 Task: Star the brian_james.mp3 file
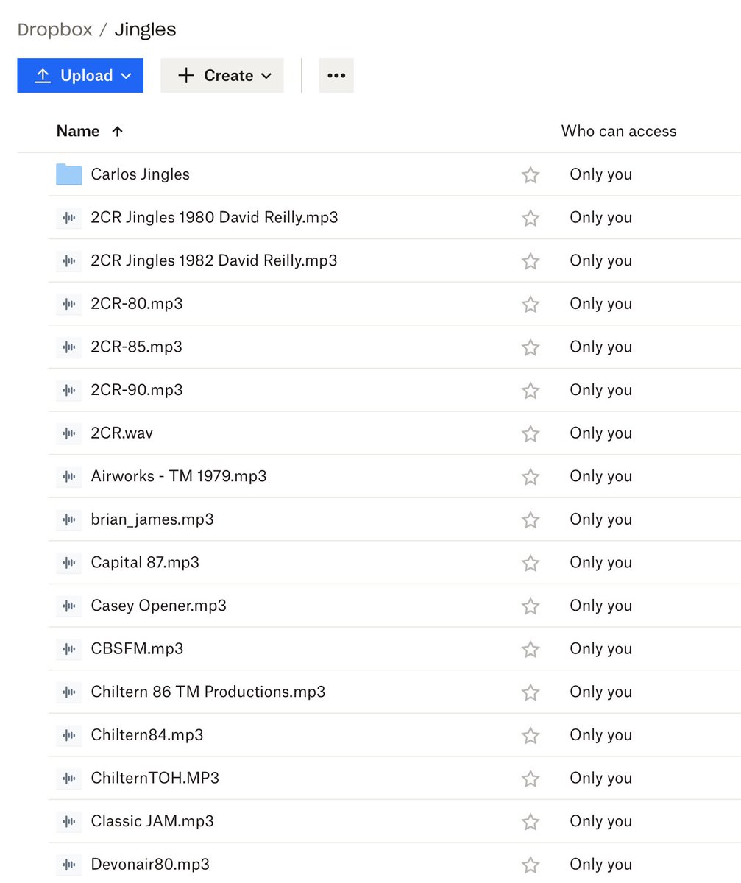pos(531,519)
